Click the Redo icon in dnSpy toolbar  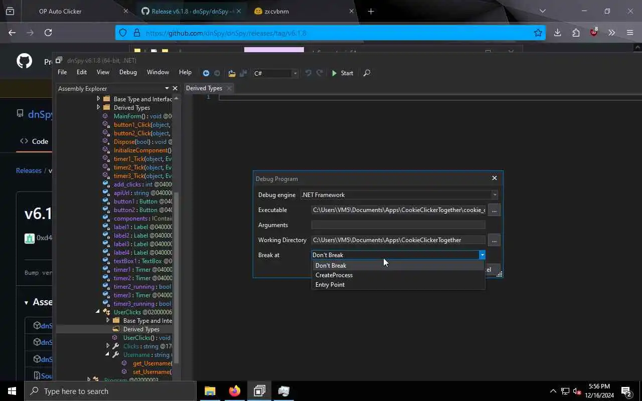tap(319, 73)
